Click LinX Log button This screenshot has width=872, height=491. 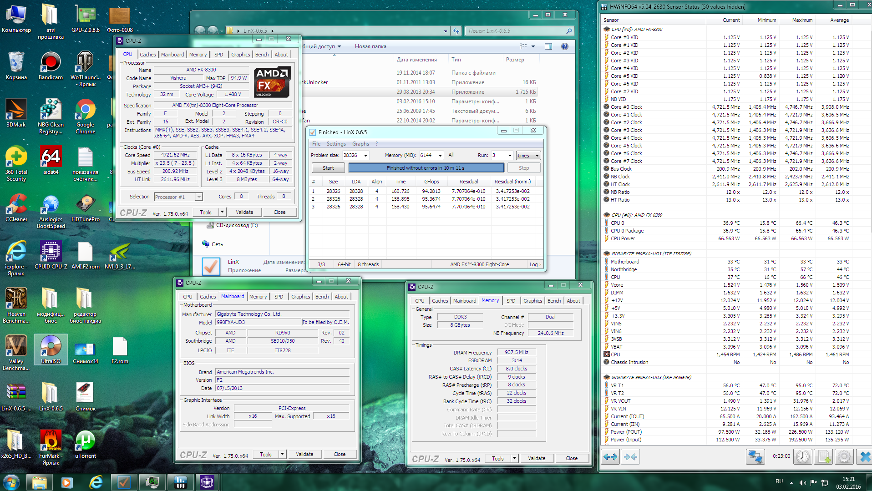(x=535, y=264)
